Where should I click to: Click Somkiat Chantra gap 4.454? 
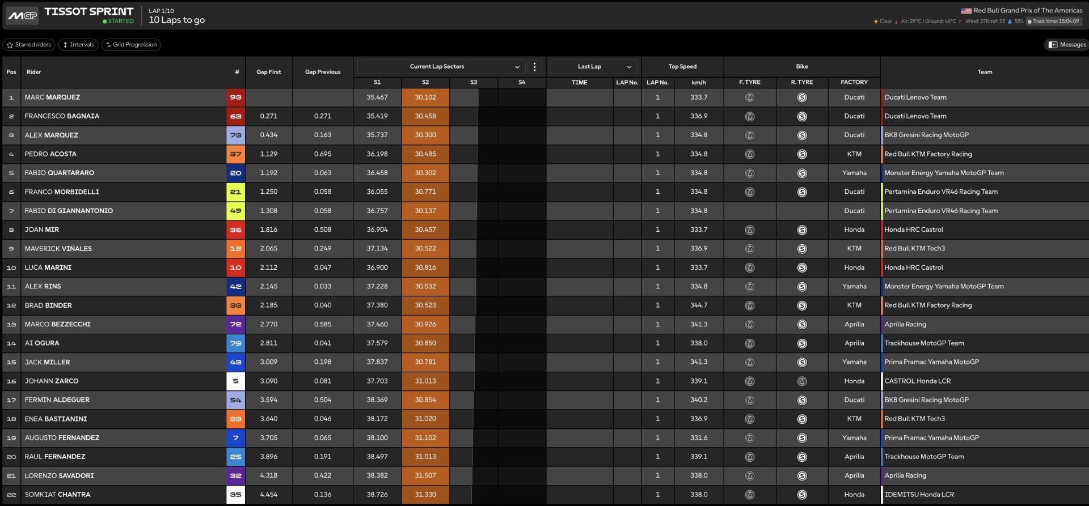click(x=269, y=495)
